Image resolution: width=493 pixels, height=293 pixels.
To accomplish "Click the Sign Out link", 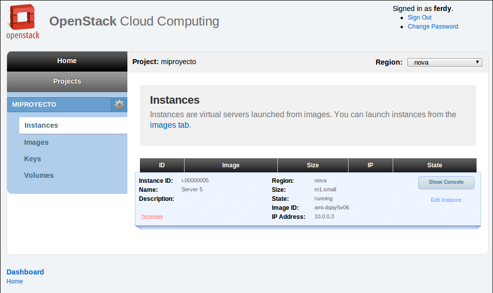I will pos(419,18).
